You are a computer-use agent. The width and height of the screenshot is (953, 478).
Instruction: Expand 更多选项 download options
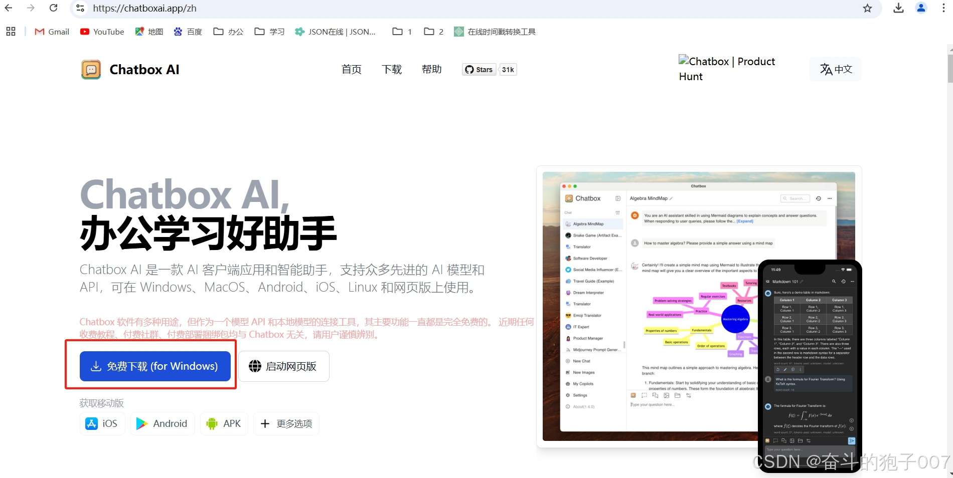[286, 424]
